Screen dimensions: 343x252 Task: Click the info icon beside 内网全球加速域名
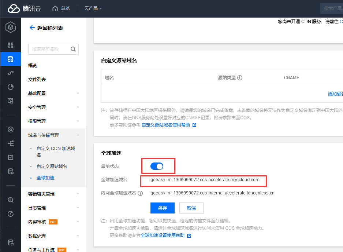point(140,193)
